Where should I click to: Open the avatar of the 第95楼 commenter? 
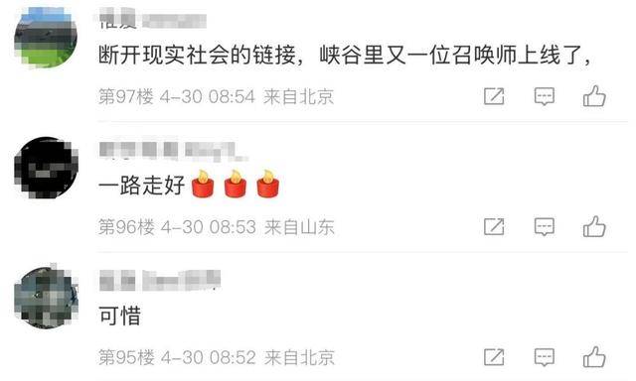(x=46, y=297)
